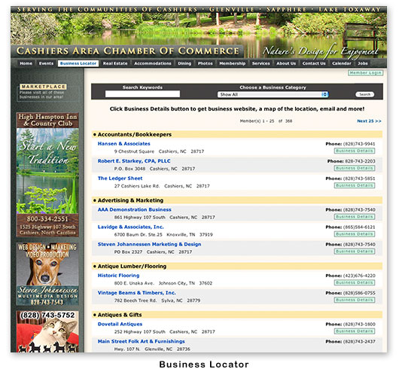Open the Dining navigation tab
Screen dimensions: 399x369
click(x=184, y=63)
